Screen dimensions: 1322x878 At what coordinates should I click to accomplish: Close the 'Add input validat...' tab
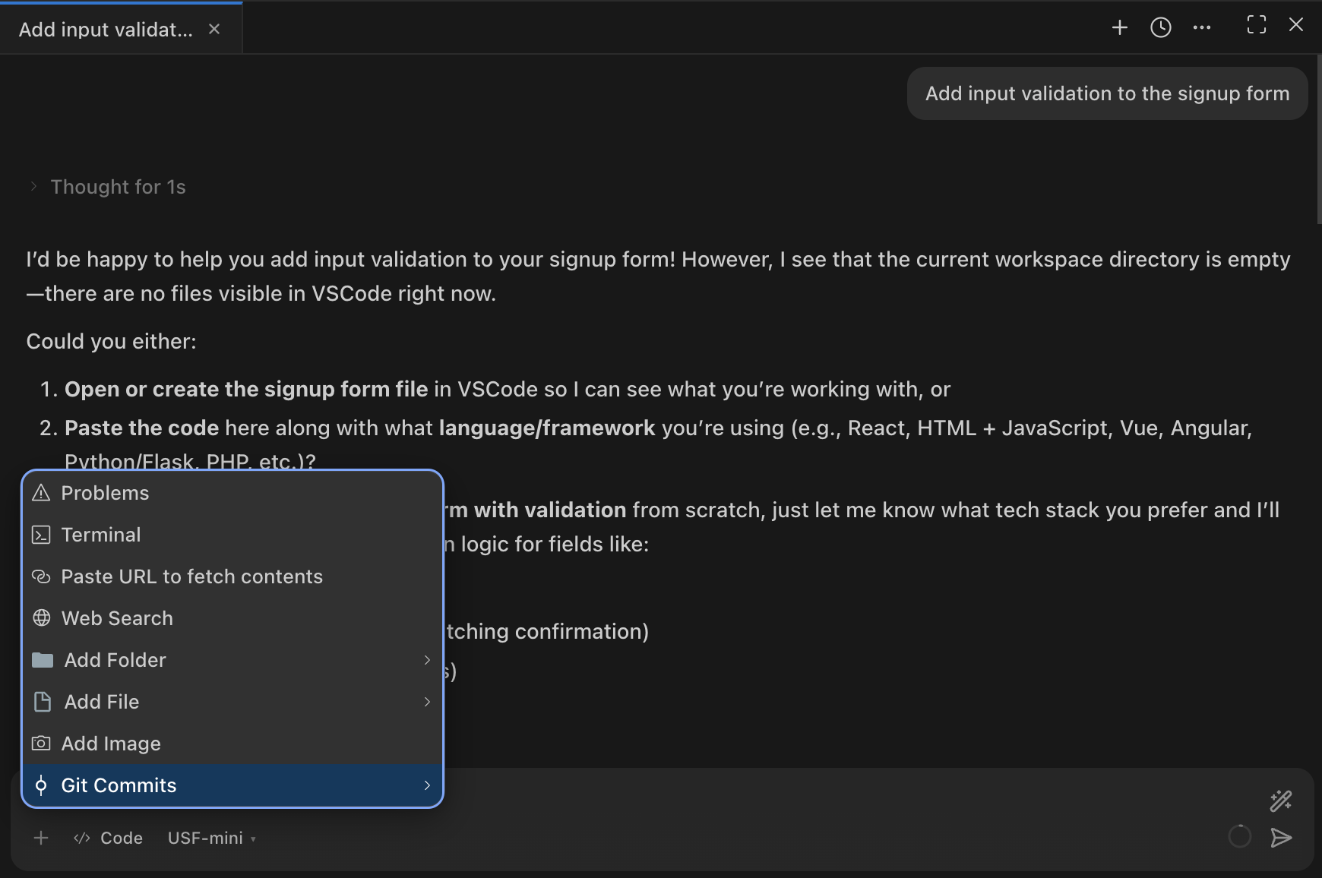click(214, 29)
